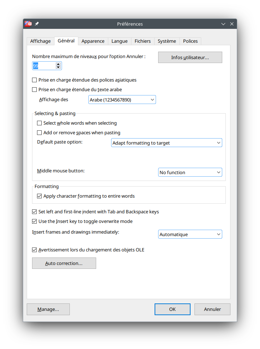Expand the Default paste option dropdown
The width and height of the screenshot is (260, 349).
[x=166, y=143]
